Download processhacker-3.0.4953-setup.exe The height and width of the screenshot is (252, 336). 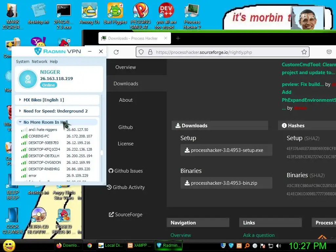click(226, 150)
